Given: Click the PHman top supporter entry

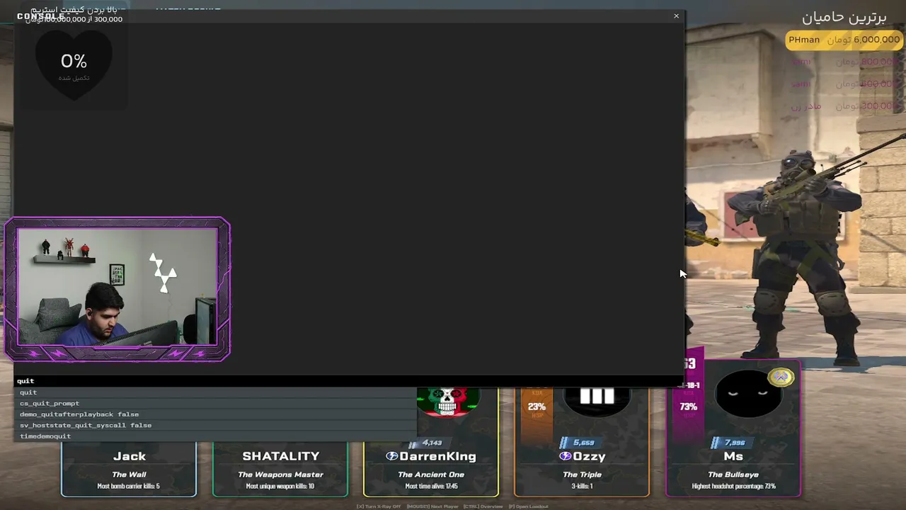Looking at the screenshot, I should click(844, 40).
